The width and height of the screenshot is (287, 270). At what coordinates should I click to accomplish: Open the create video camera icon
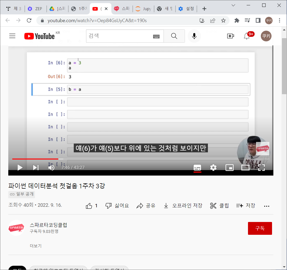(x=230, y=36)
